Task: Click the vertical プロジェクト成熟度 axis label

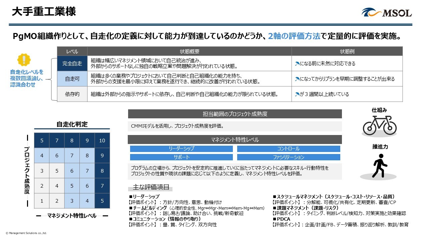Action: (x=27, y=170)
